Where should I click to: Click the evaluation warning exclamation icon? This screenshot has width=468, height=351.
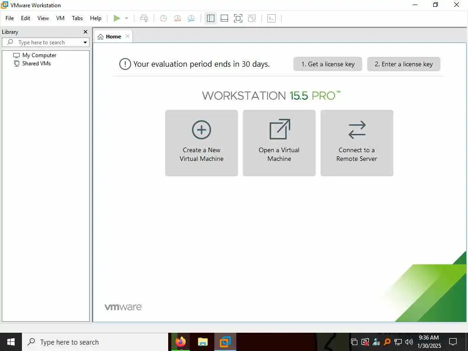pyautogui.click(x=125, y=64)
